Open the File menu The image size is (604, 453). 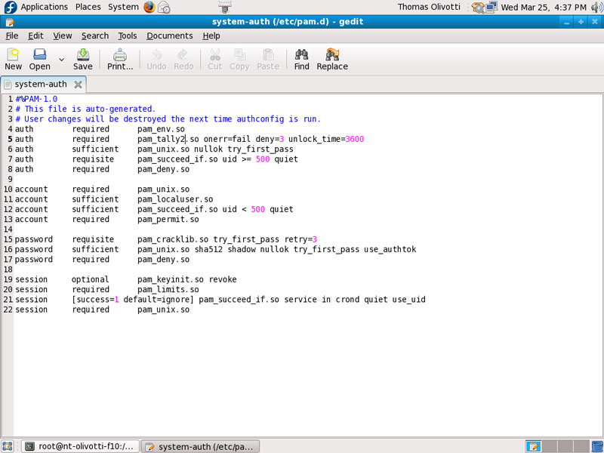coord(12,35)
